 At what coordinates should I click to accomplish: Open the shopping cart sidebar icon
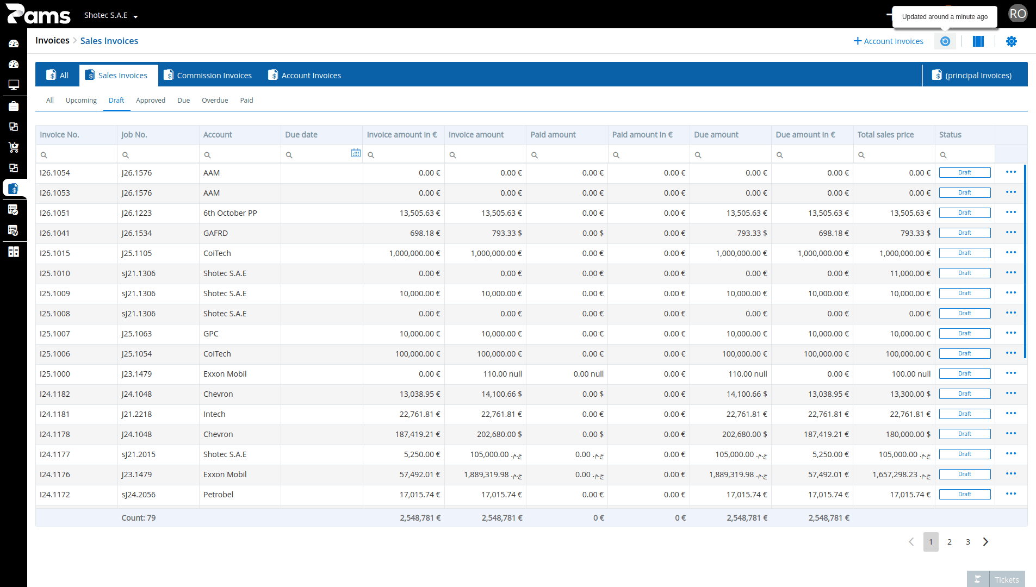pos(14,147)
